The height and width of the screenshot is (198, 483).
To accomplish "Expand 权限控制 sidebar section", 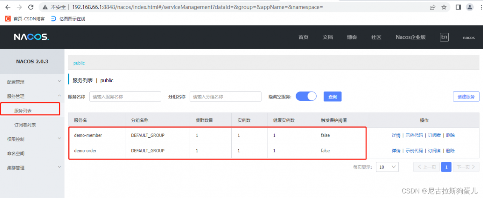I will tap(32, 139).
